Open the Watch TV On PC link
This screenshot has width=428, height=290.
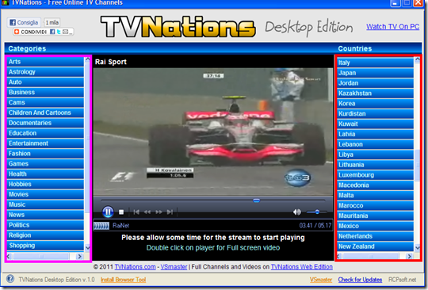pos(392,27)
